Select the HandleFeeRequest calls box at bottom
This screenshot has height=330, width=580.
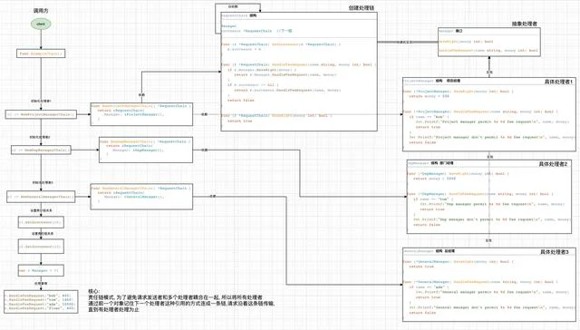tap(41, 302)
